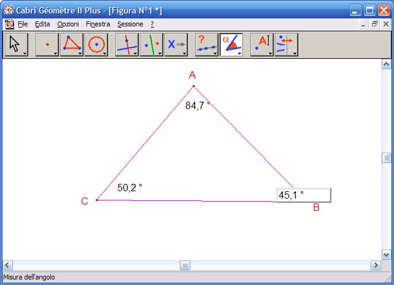The image size is (394, 285).
Task: Close the inner Figura document
Action: [x=386, y=25]
